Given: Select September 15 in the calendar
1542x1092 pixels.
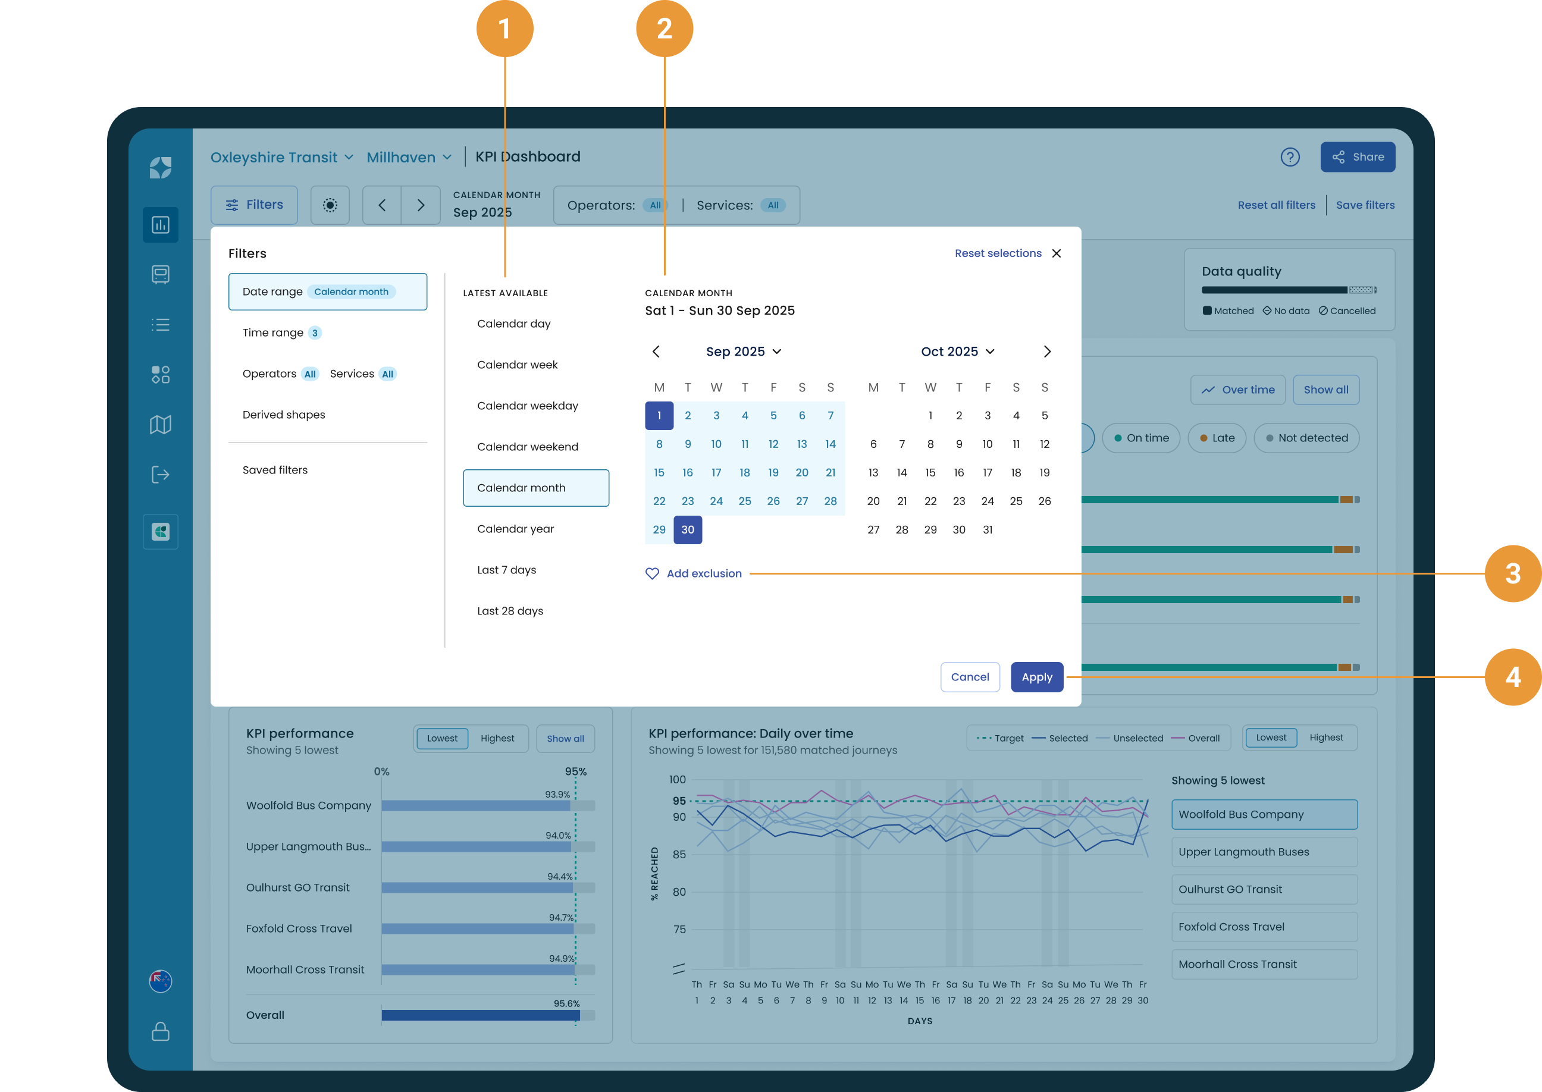Looking at the screenshot, I should point(659,473).
